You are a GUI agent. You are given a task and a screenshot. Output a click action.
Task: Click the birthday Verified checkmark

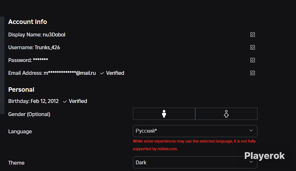[x=65, y=101]
